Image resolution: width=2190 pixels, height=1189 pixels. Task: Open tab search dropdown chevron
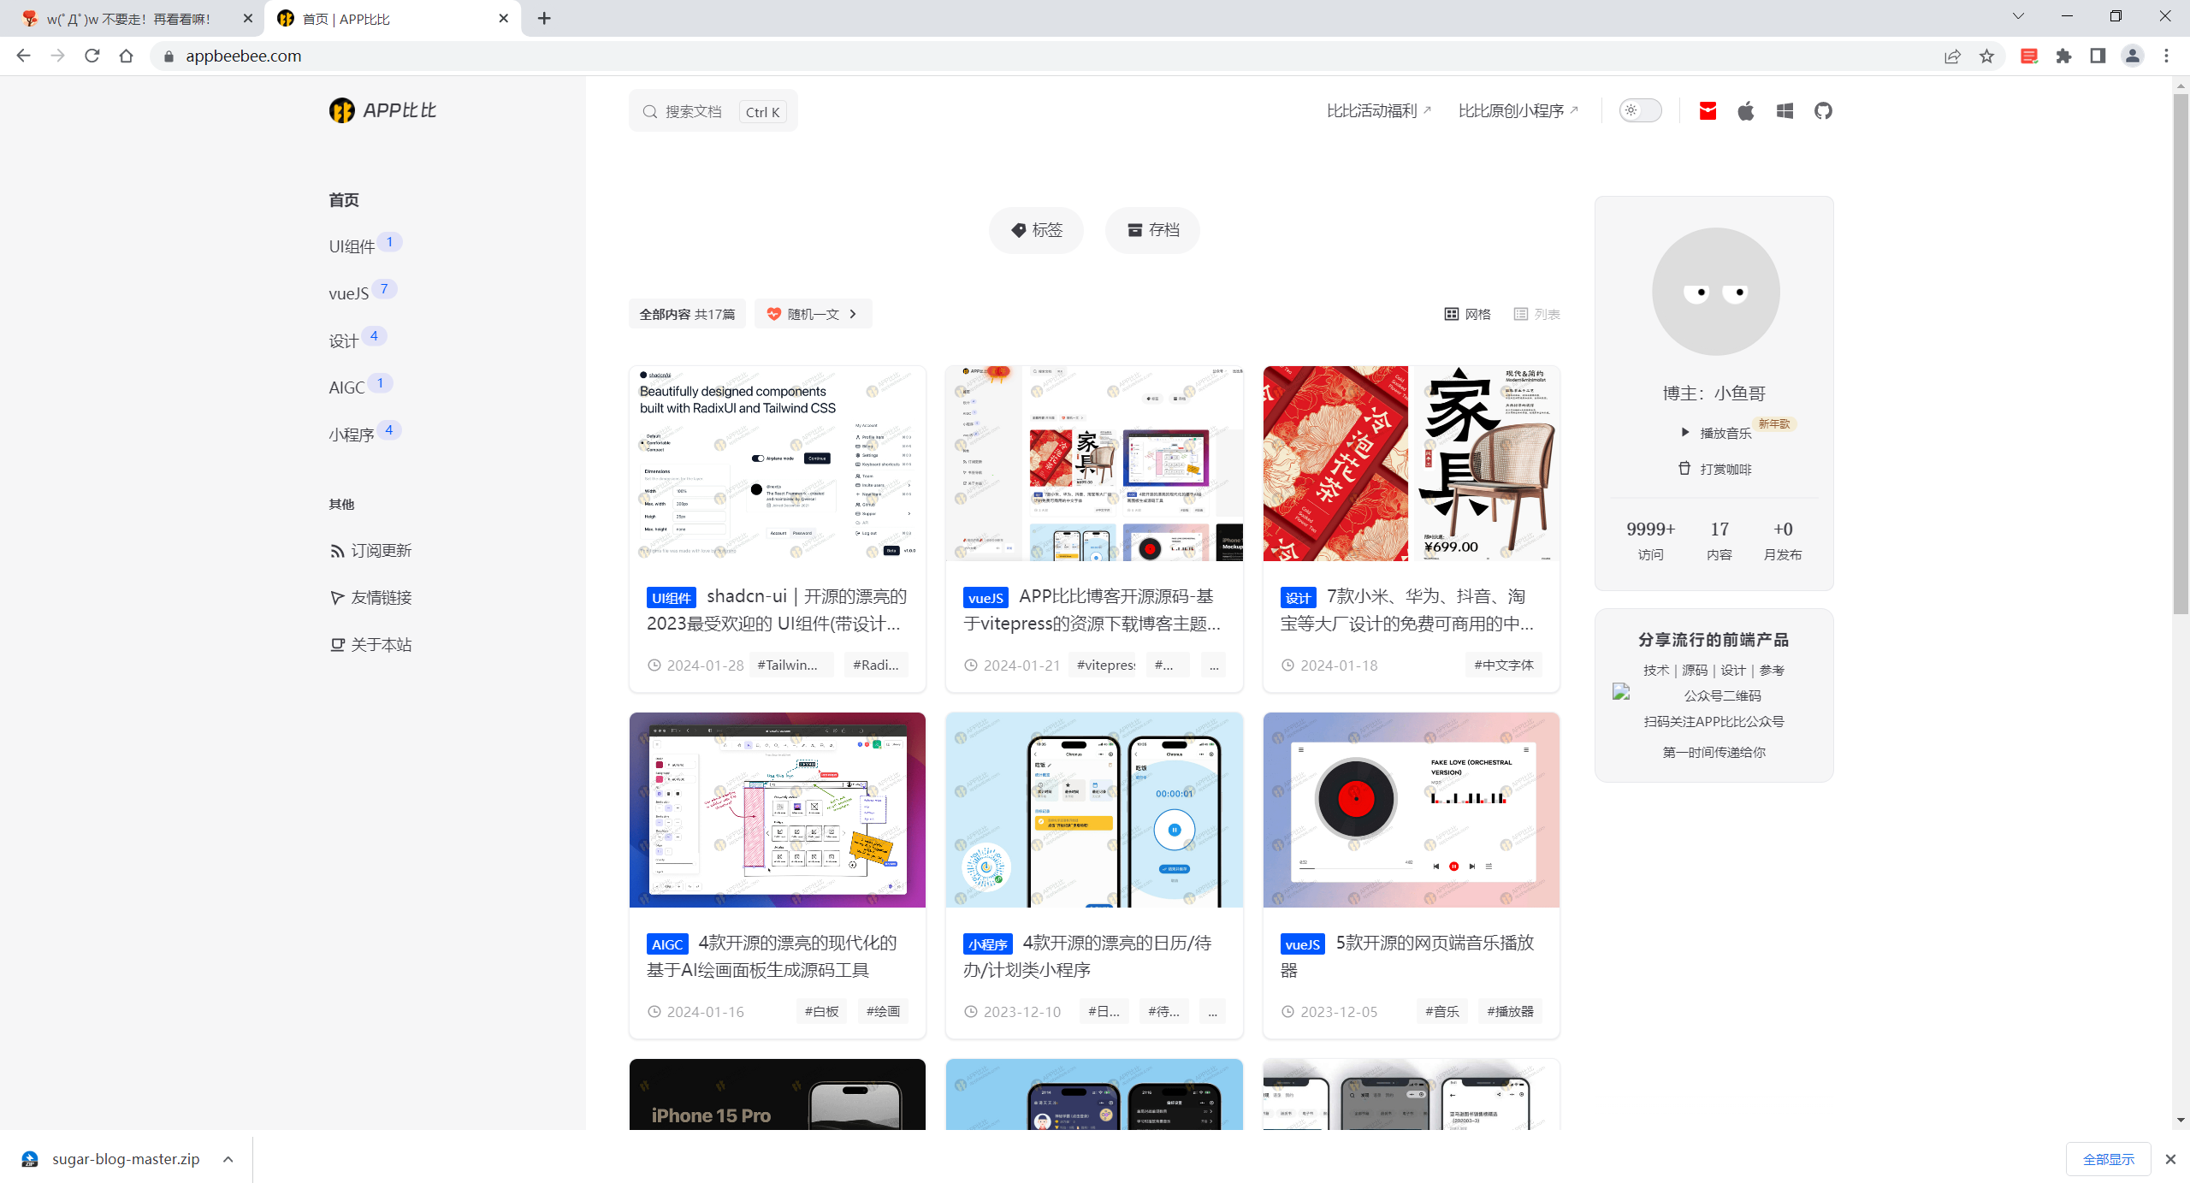coord(2018,16)
